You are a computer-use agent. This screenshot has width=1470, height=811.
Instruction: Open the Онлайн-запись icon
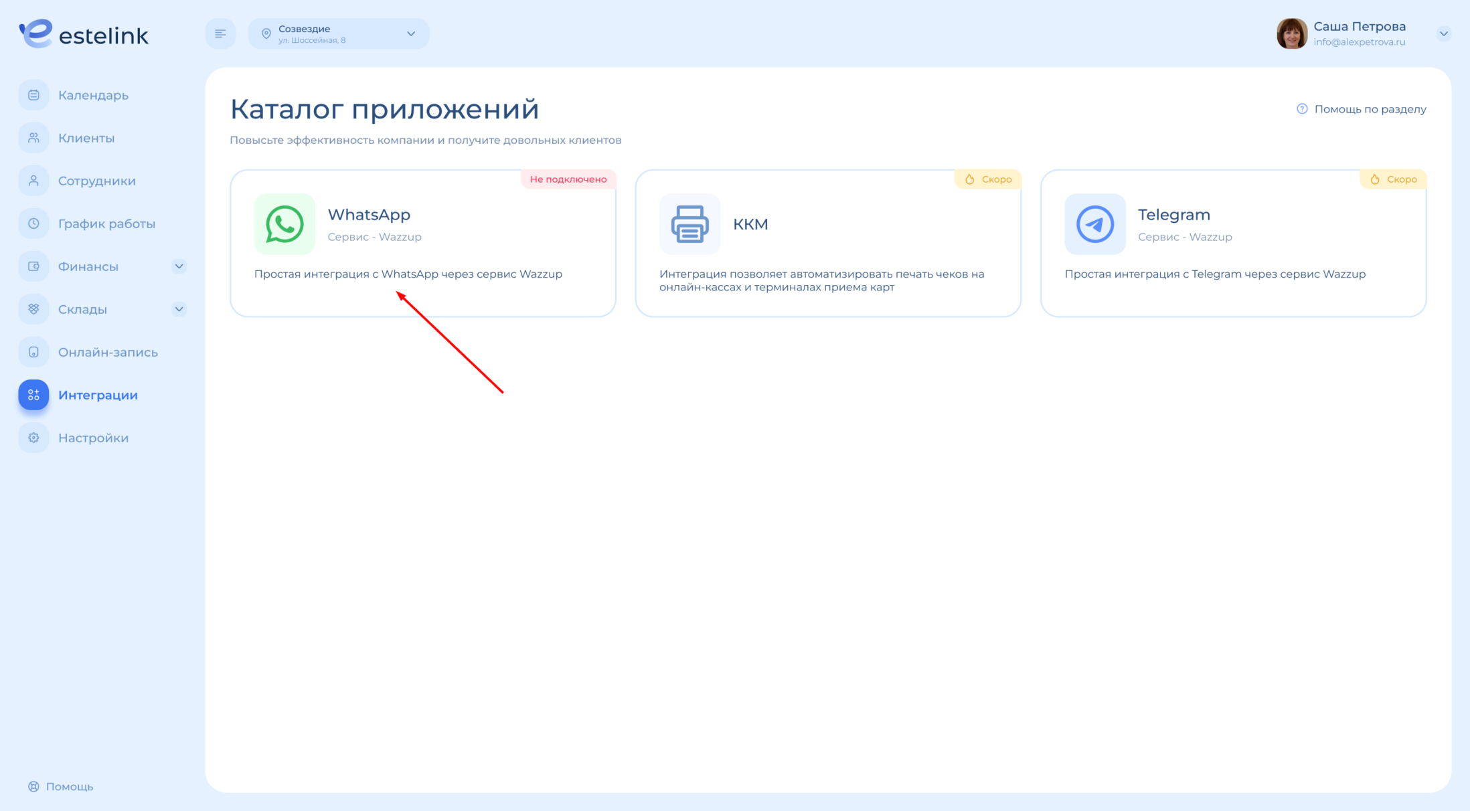(x=33, y=352)
